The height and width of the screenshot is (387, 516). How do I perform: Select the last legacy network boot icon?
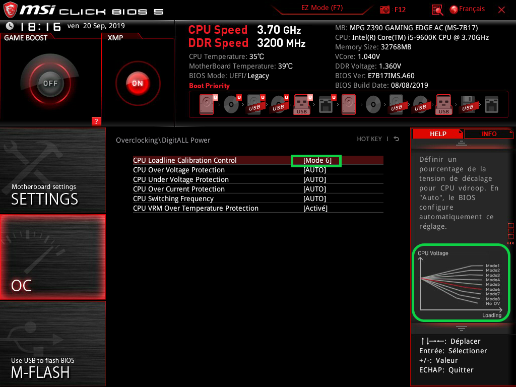pyautogui.click(x=491, y=105)
